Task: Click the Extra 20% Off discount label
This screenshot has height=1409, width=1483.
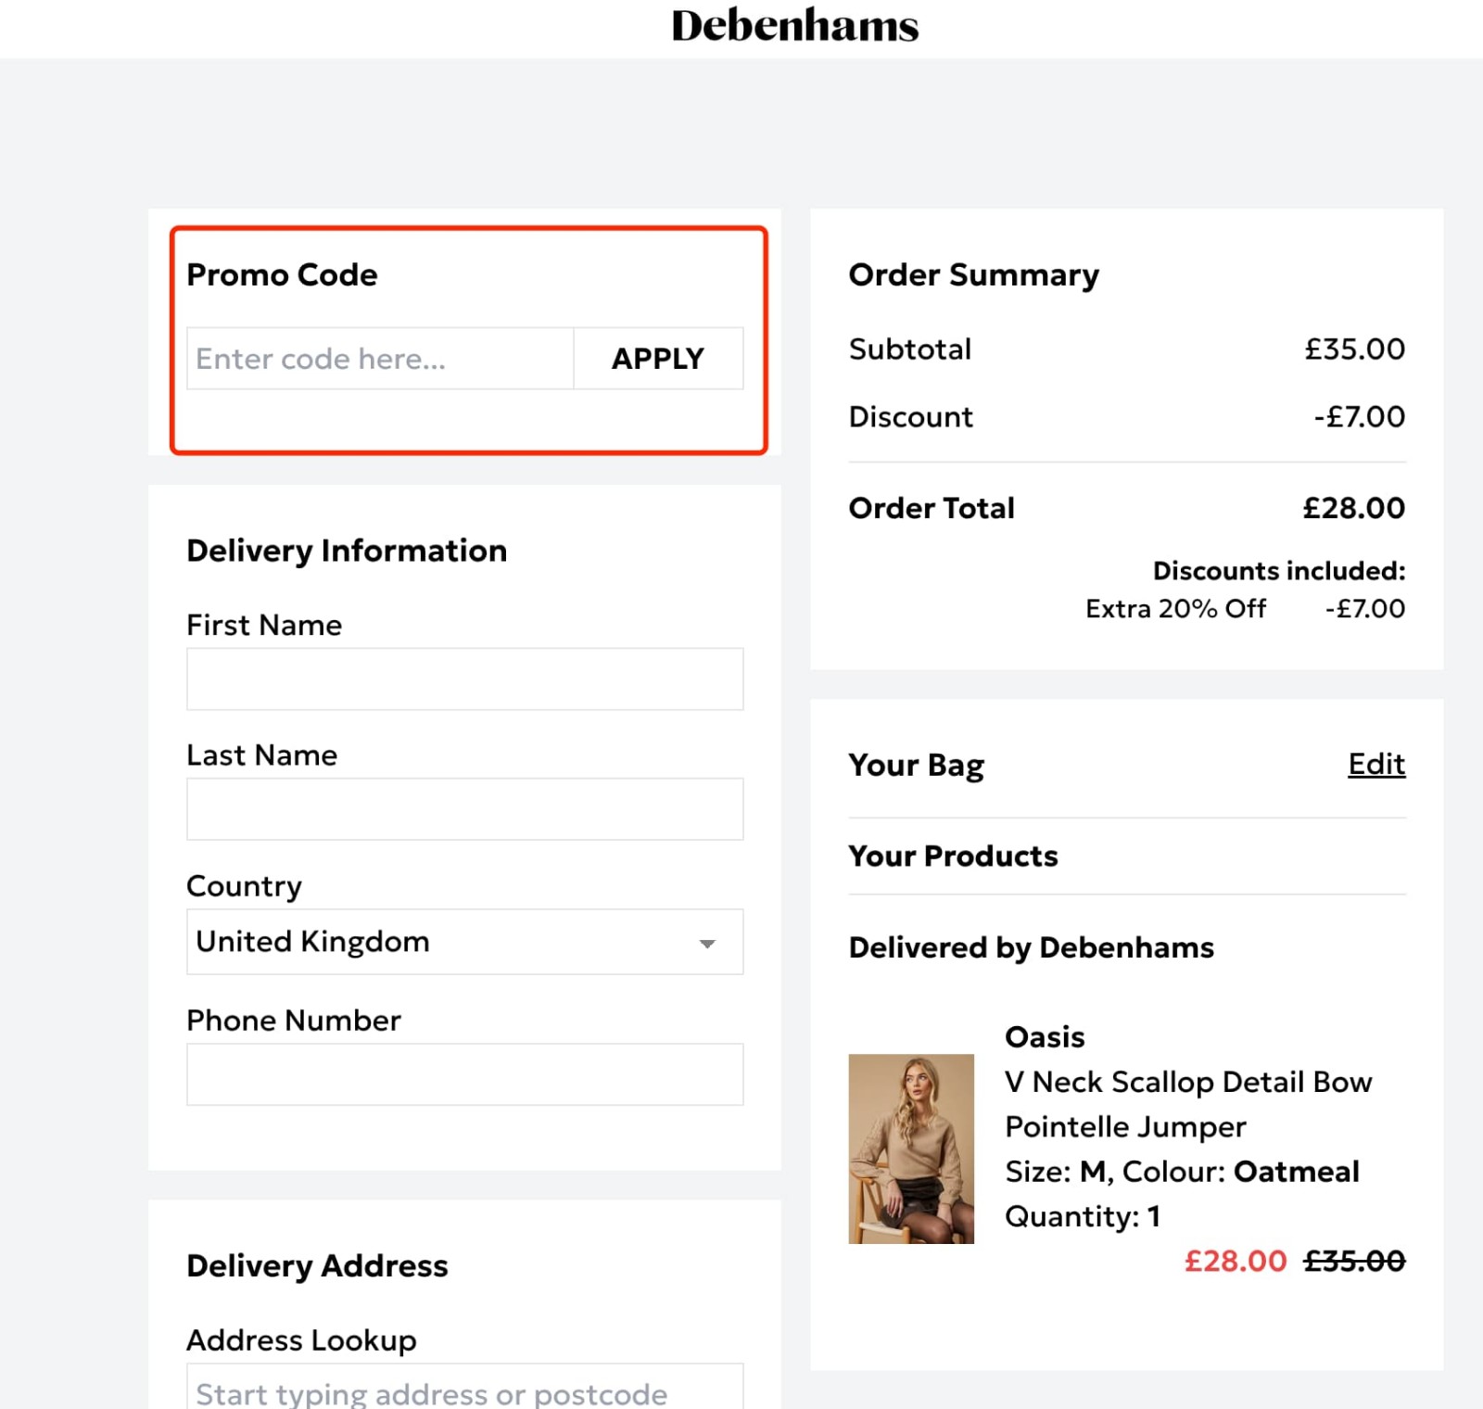Action: pyautogui.click(x=1175, y=608)
